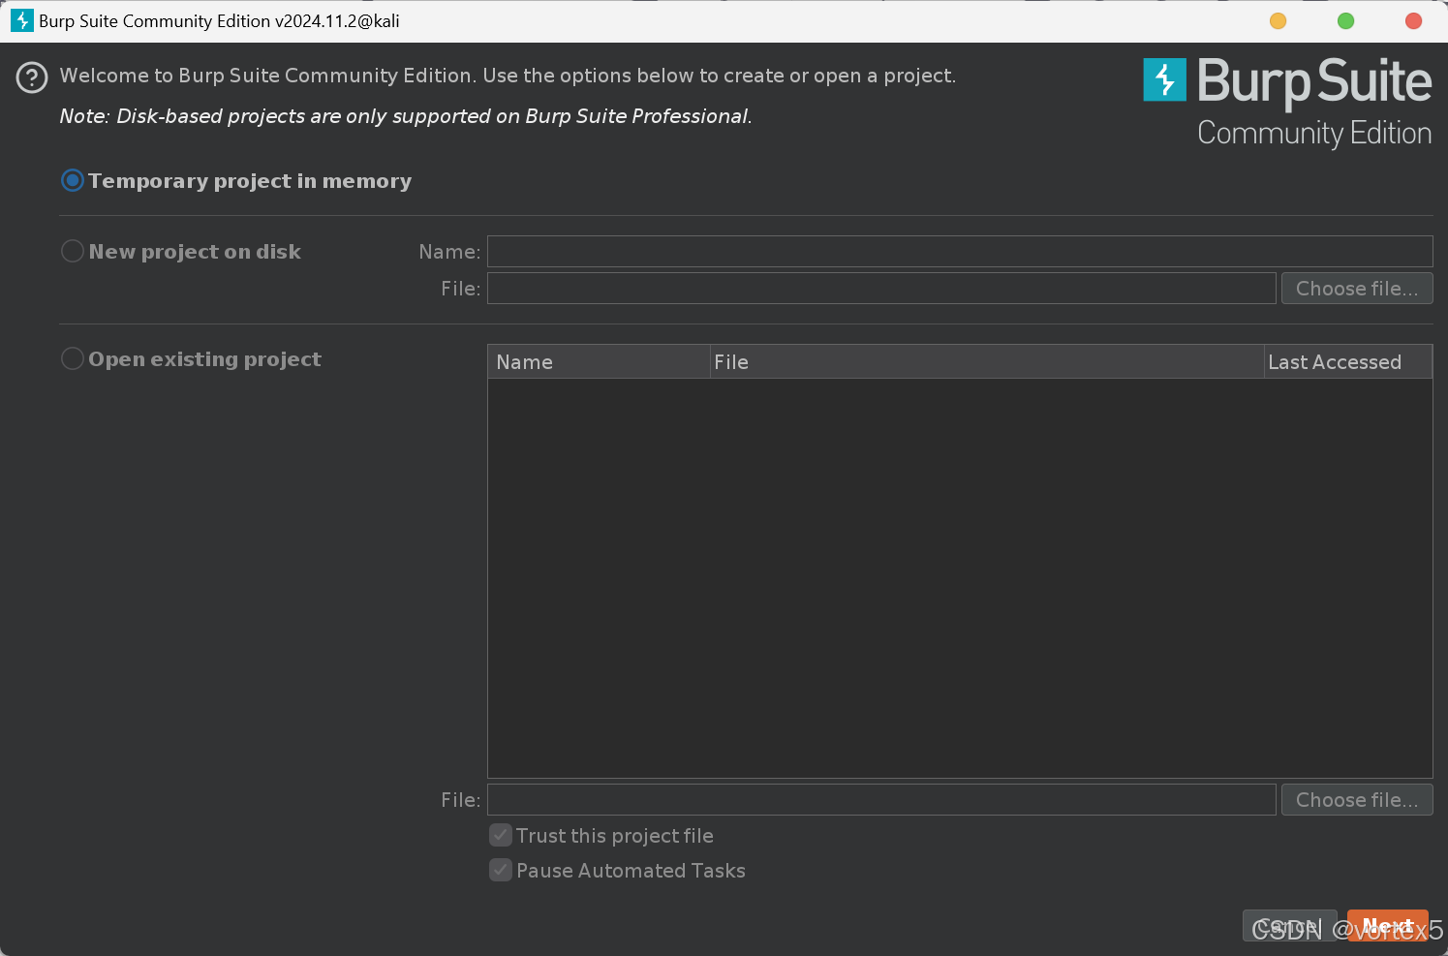Close window with the red button
This screenshot has width=1448, height=956.
coord(1414,20)
